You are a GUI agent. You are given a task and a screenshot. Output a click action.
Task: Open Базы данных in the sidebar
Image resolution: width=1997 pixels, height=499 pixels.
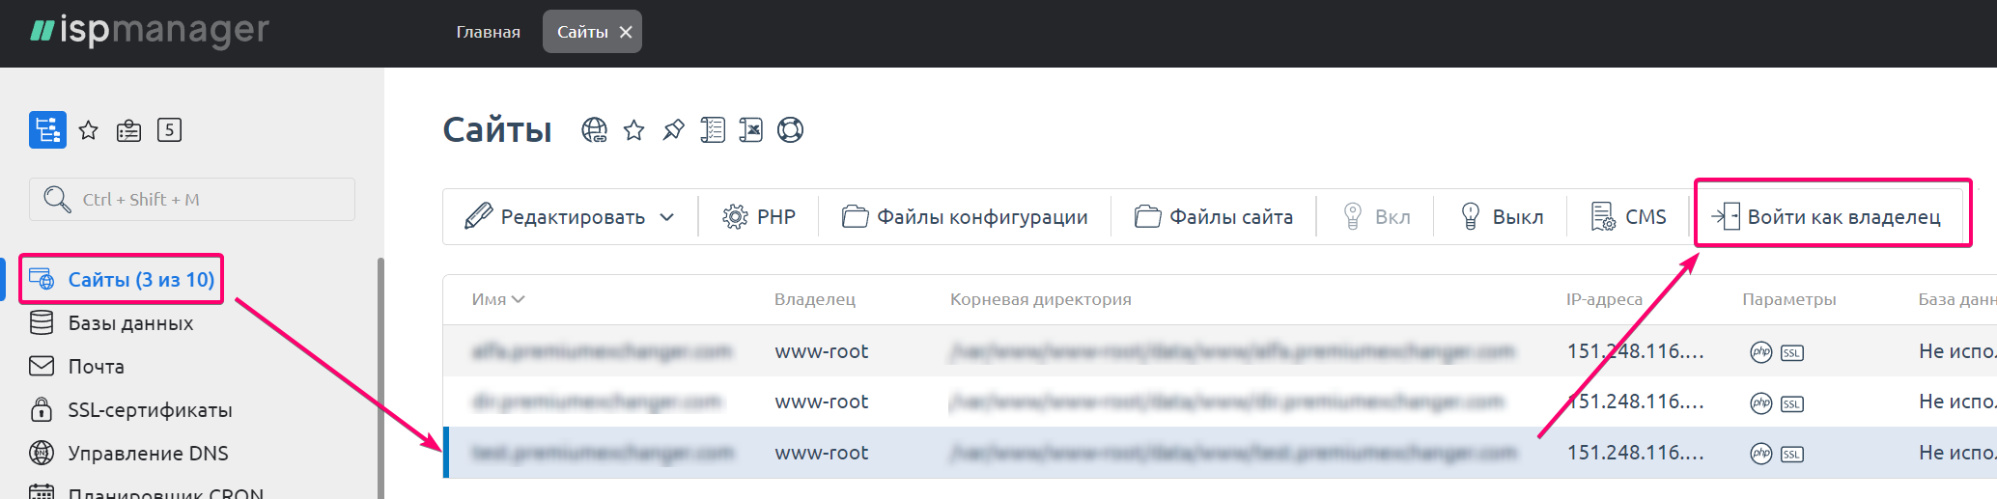[130, 323]
